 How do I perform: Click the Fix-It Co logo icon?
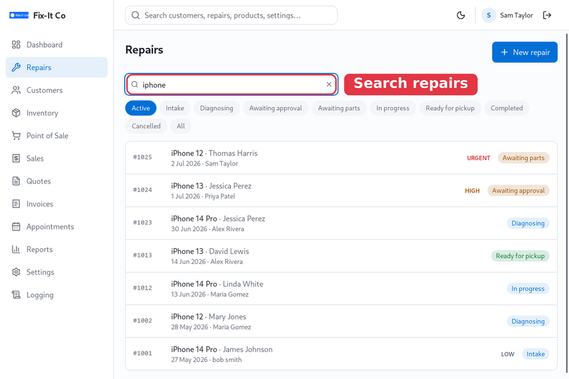(x=19, y=15)
